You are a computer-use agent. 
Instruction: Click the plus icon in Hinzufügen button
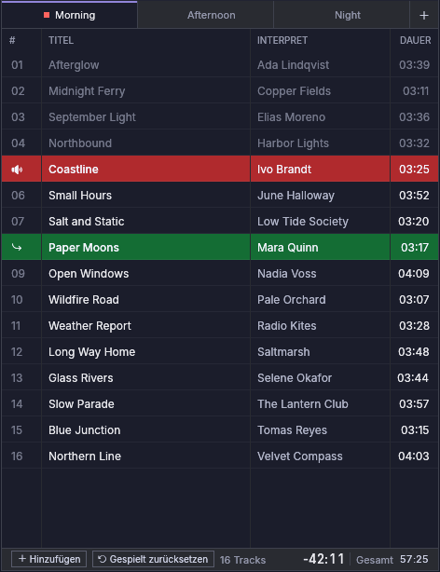[22, 559]
